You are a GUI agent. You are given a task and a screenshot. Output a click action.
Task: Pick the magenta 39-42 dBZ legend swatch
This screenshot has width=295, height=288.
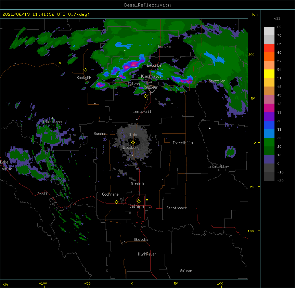click(x=269, y=108)
